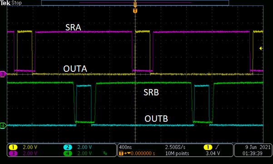Select the channel 3 ground marker on left edge
The image size is (273, 164).
click(3, 74)
